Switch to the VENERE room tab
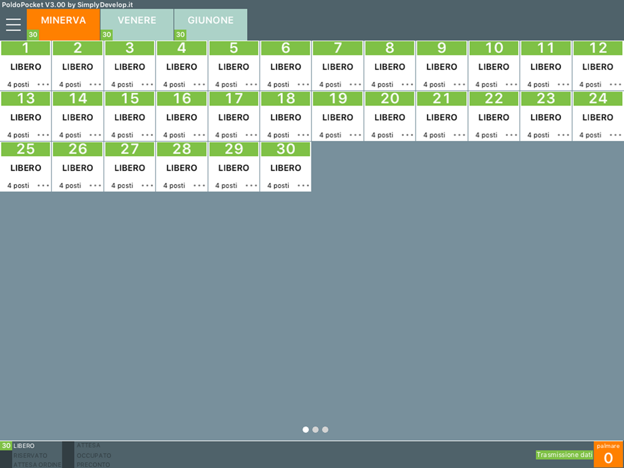Viewport: 624px width, 468px height. 137,25
